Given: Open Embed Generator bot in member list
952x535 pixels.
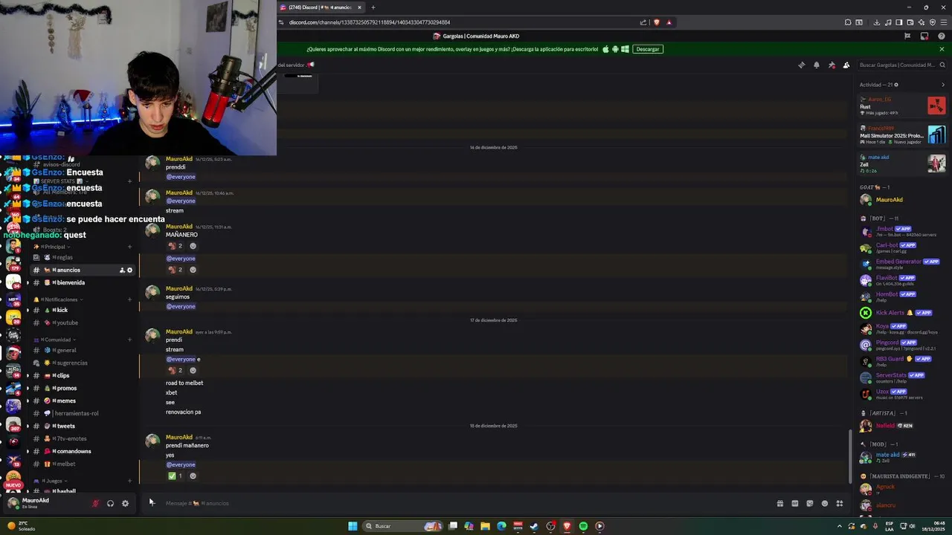Looking at the screenshot, I should 901,264.
